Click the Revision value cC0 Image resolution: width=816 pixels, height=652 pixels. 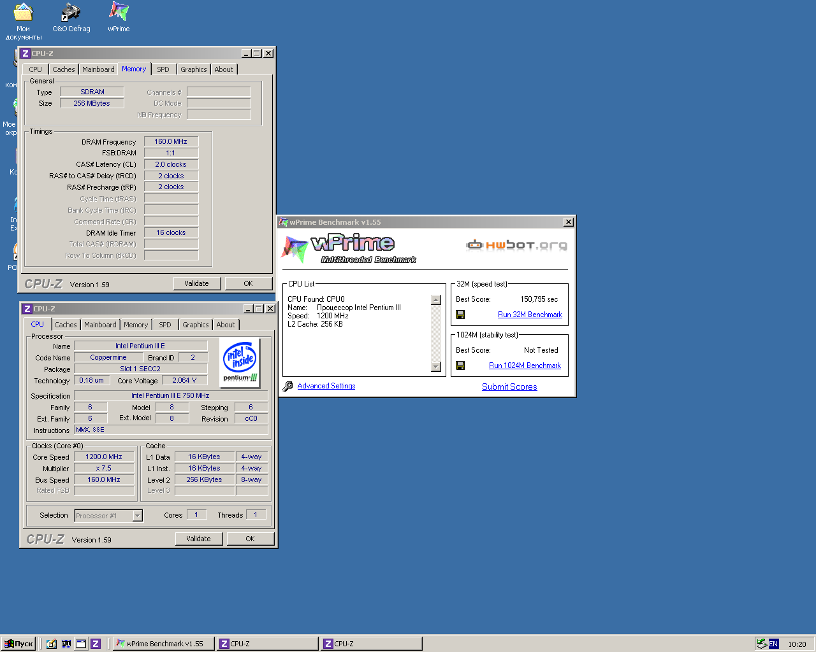pos(251,418)
